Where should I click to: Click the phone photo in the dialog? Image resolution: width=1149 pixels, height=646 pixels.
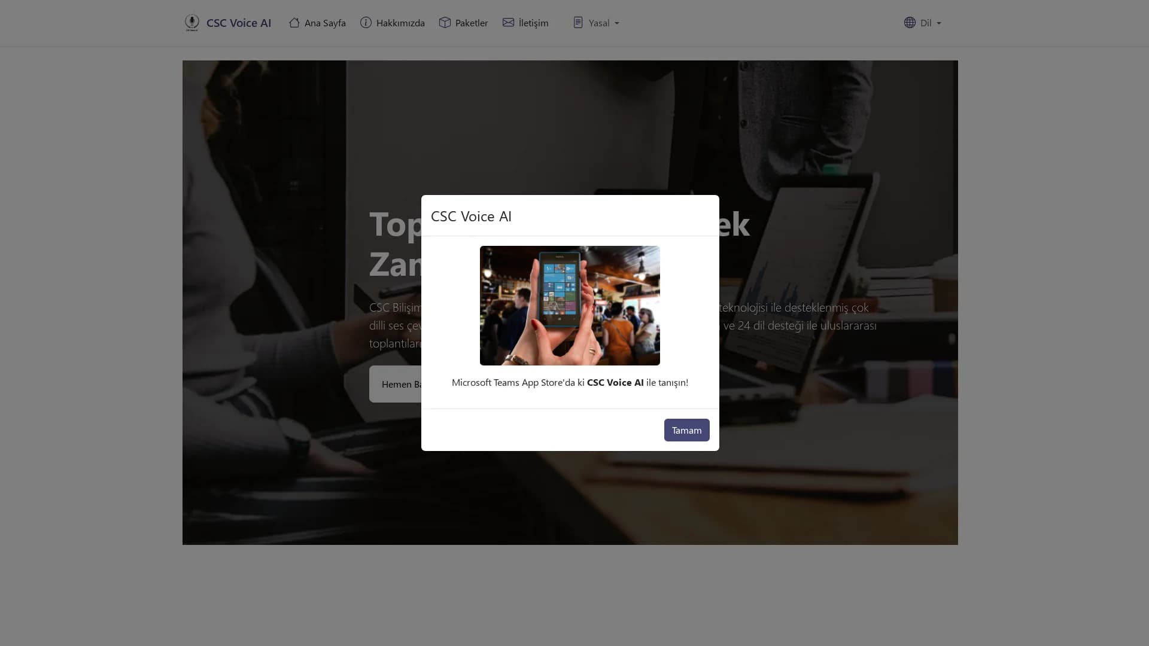(x=570, y=306)
